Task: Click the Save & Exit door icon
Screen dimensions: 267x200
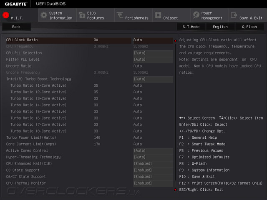Action: [x=234, y=15]
